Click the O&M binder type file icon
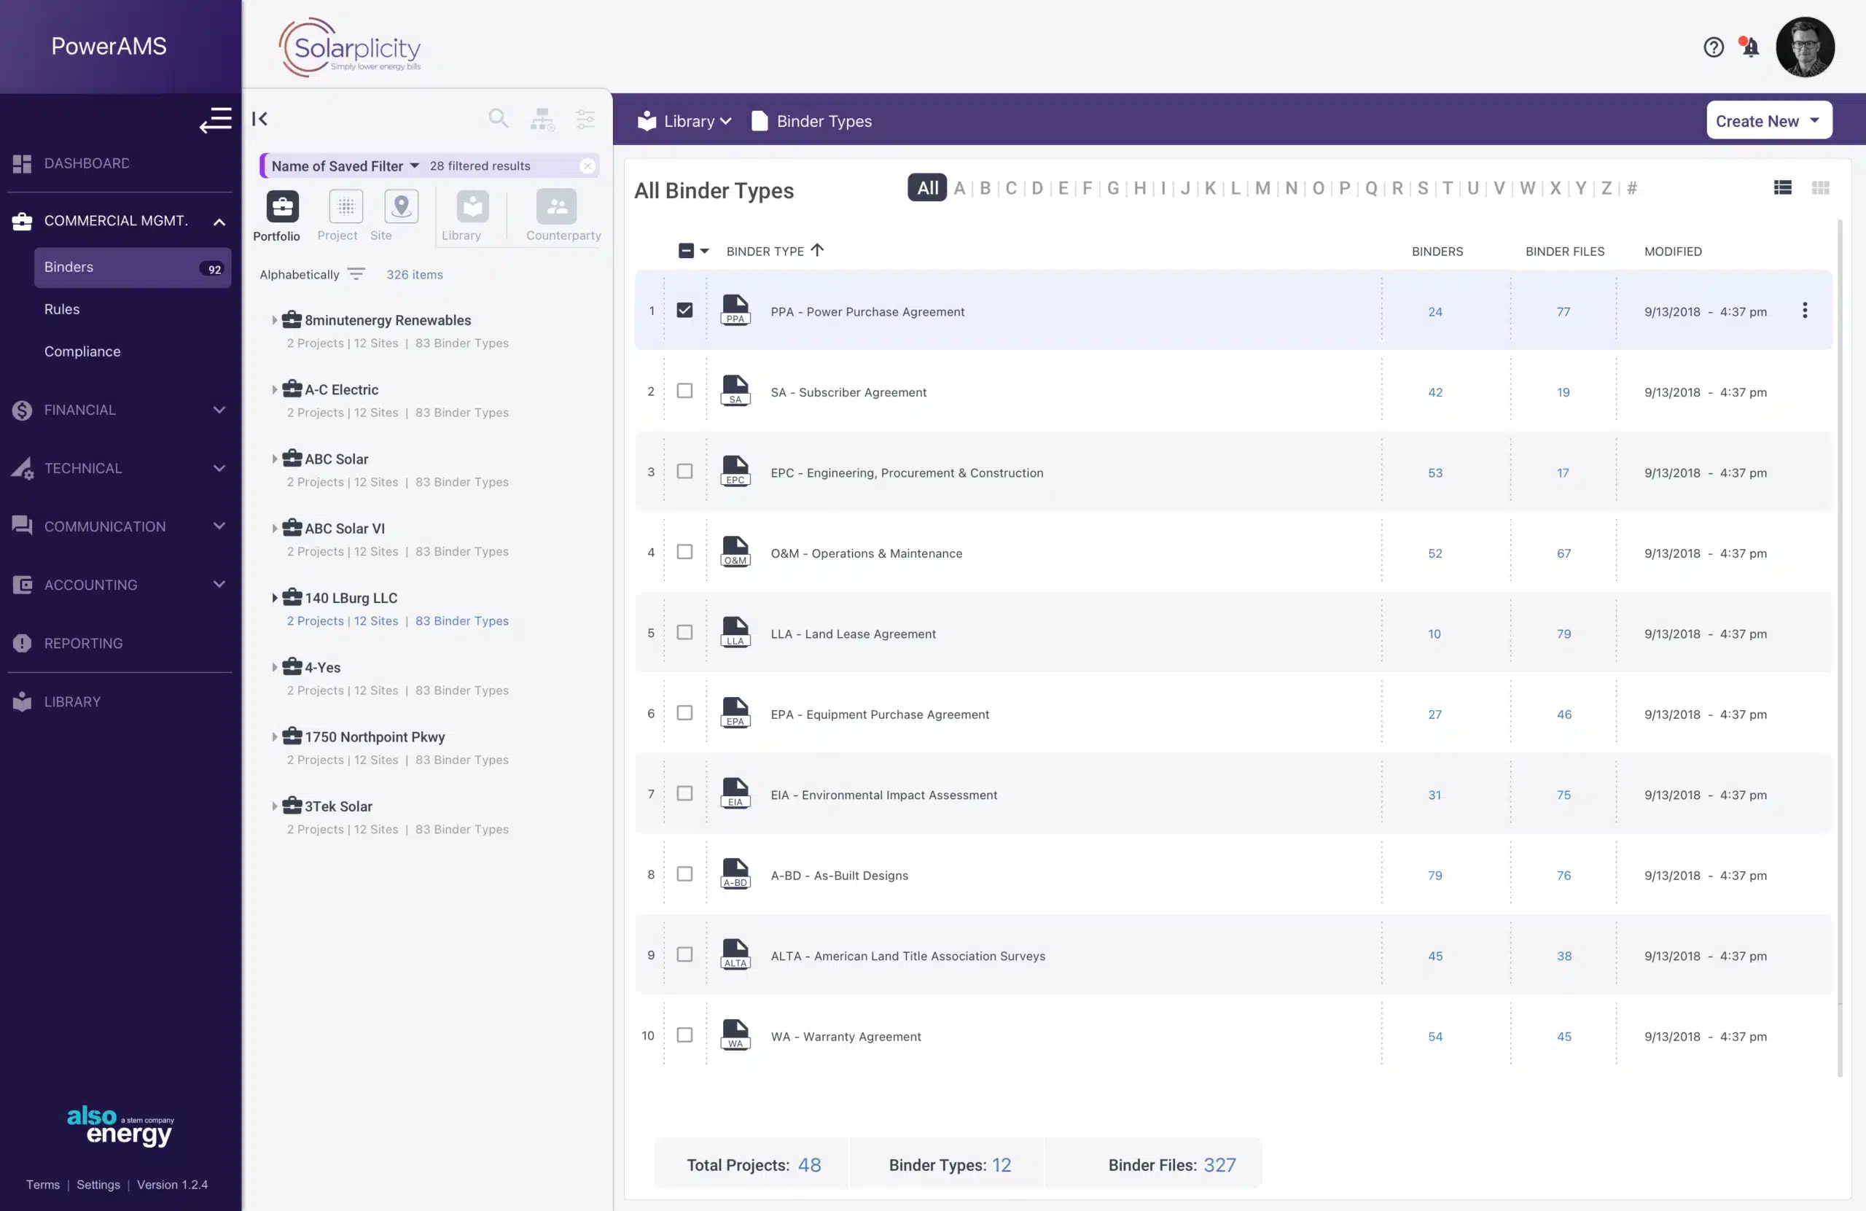This screenshot has height=1211, width=1866. tap(735, 551)
